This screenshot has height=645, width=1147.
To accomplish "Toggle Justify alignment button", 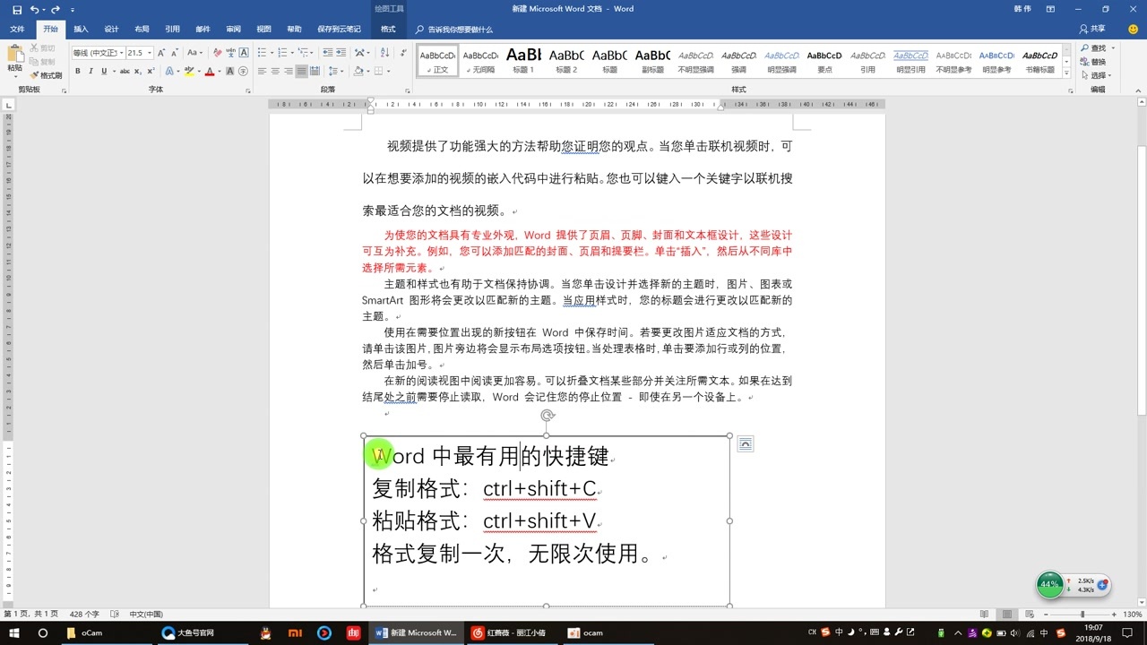I will 302,71.
